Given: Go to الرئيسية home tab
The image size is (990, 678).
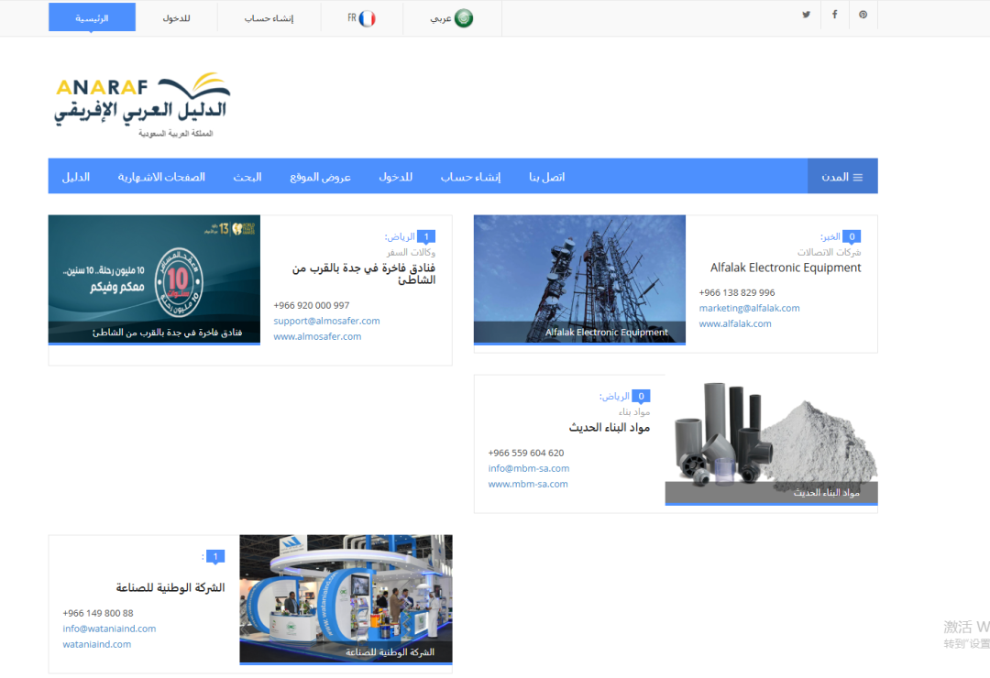Looking at the screenshot, I should [x=93, y=17].
